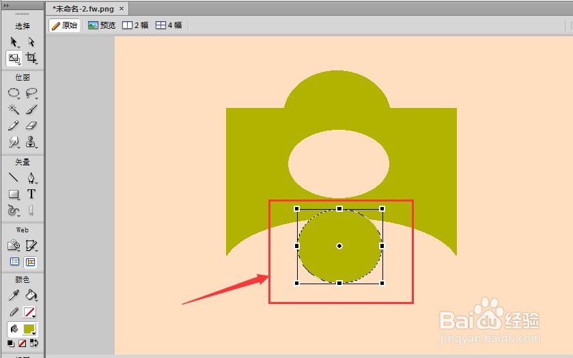Pick the Blur tool
The width and height of the screenshot is (573, 358).
pos(14,142)
